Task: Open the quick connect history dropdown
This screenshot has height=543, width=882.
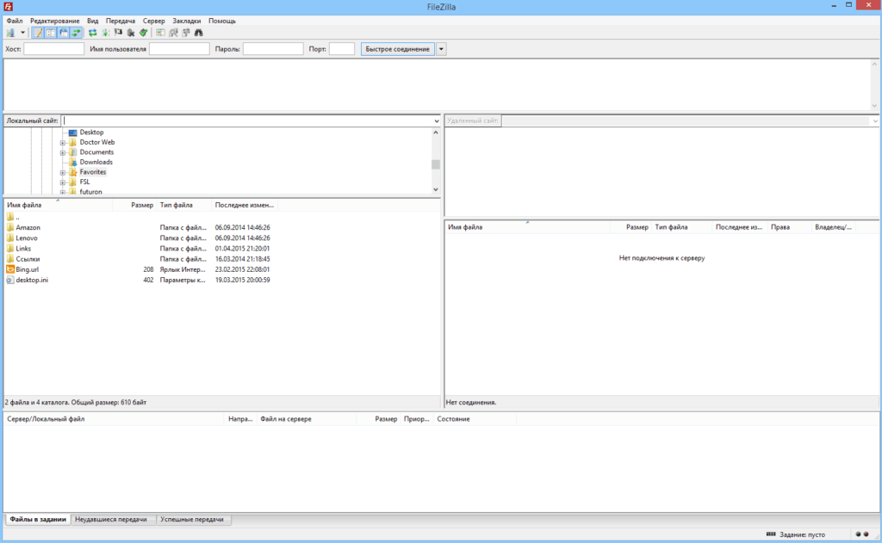Action: coord(442,49)
